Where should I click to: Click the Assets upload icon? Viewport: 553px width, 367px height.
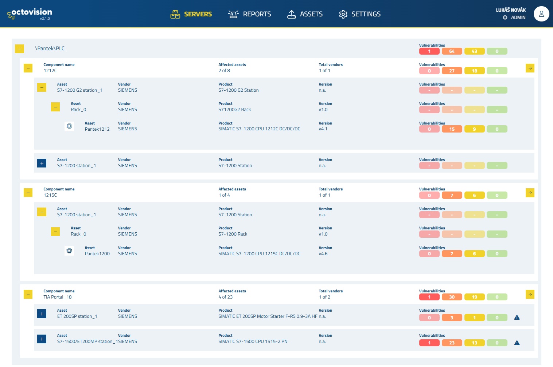click(x=292, y=14)
